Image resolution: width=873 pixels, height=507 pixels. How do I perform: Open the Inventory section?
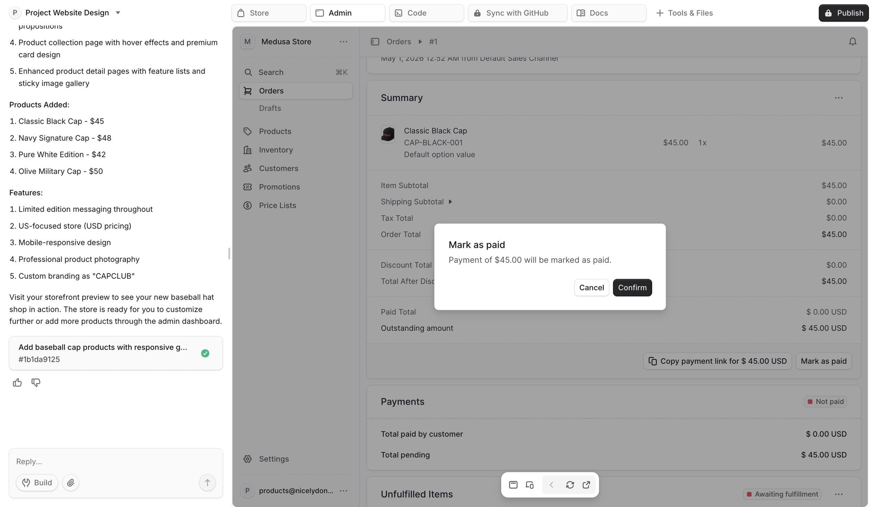pos(296,149)
